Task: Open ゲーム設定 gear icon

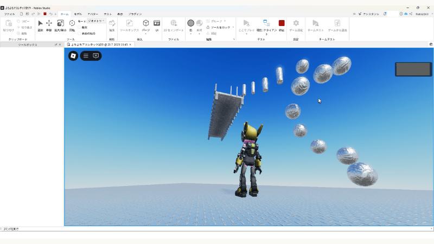Action: click(296, 23)
